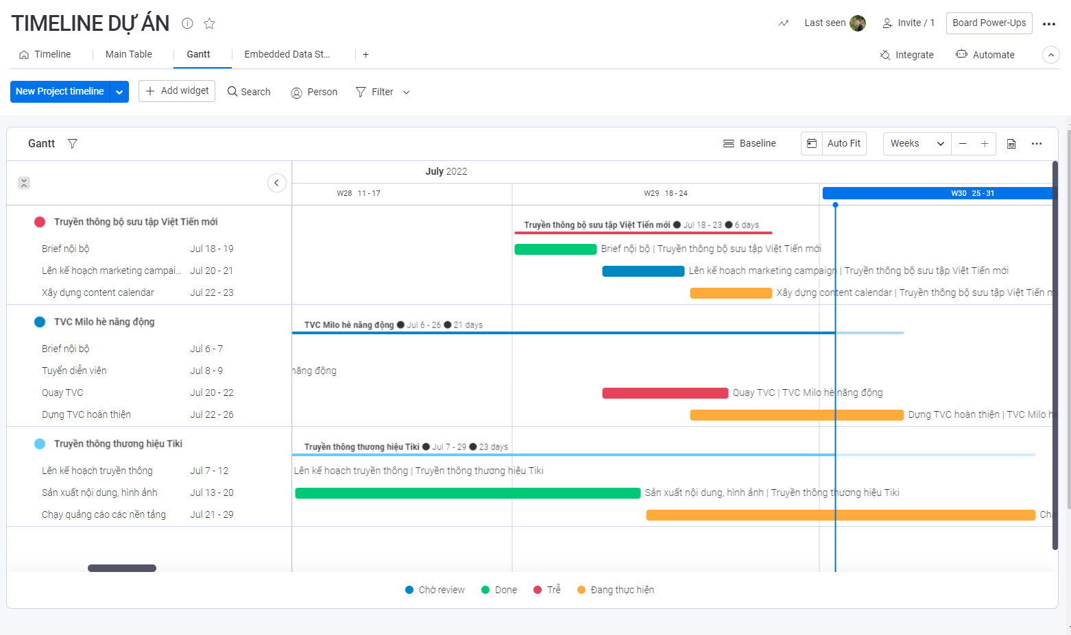View board activity via the graph icon

(x=782, y=23)
